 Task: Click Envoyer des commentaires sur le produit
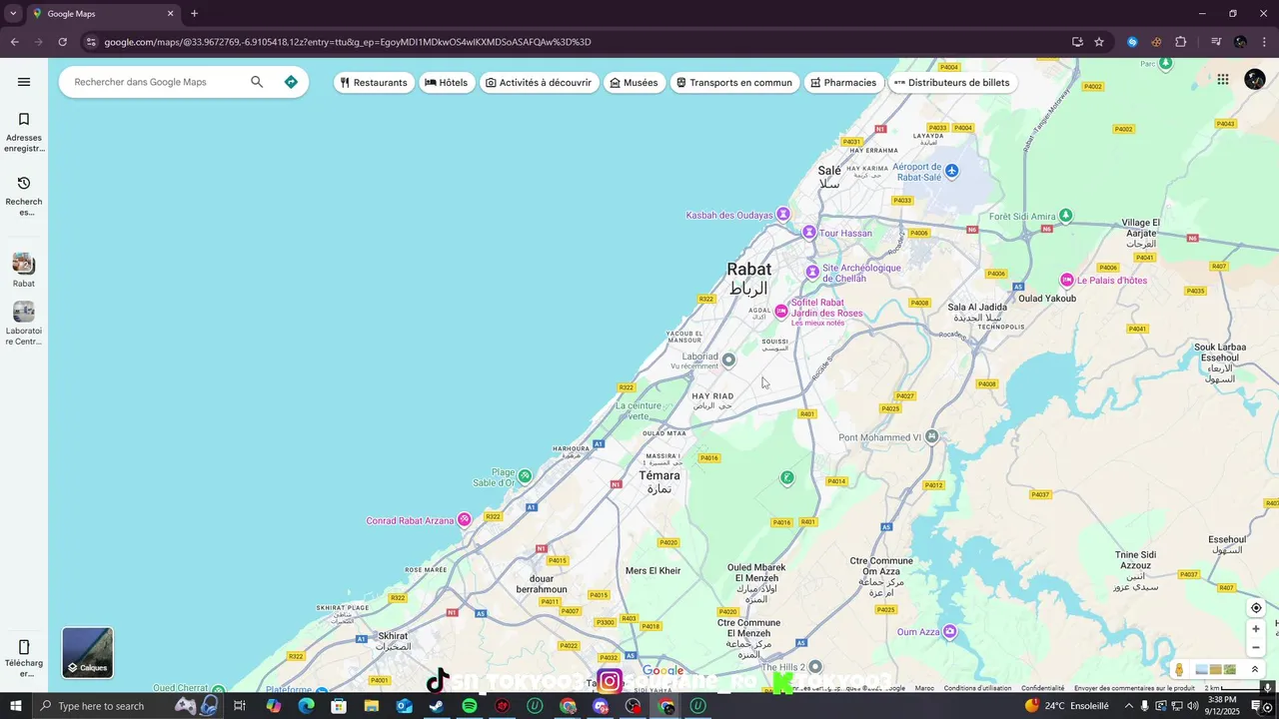1134,688
